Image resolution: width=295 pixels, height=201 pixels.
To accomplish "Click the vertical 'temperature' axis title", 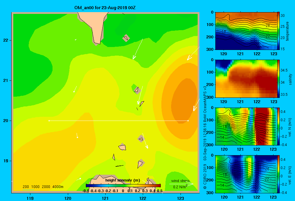I will pos(287,31).
